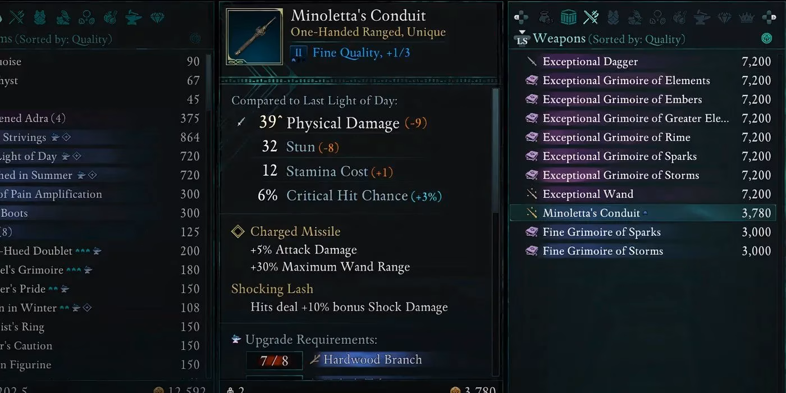Click the 7/8 upgrade progress counter
The height and width of the screenshot is (393, 786).
(275, 360)
